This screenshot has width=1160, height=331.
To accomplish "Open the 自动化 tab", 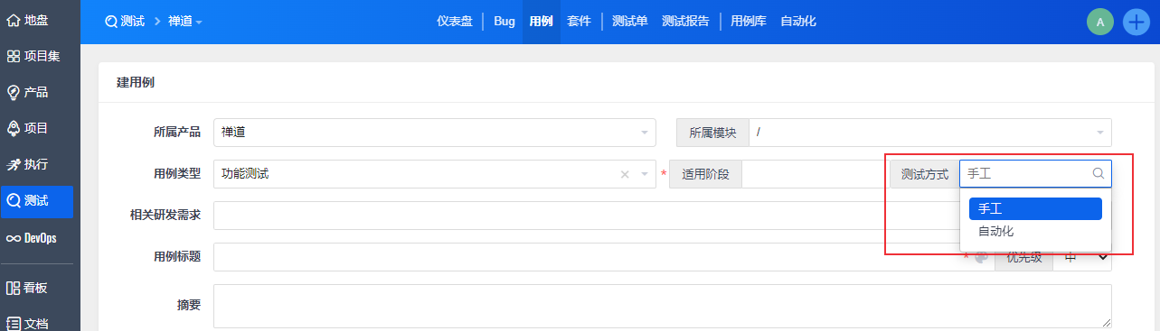I will point(798,21).
